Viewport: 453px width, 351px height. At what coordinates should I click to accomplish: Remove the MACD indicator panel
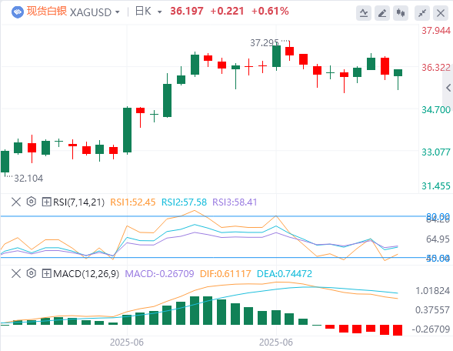click(16, 273)
